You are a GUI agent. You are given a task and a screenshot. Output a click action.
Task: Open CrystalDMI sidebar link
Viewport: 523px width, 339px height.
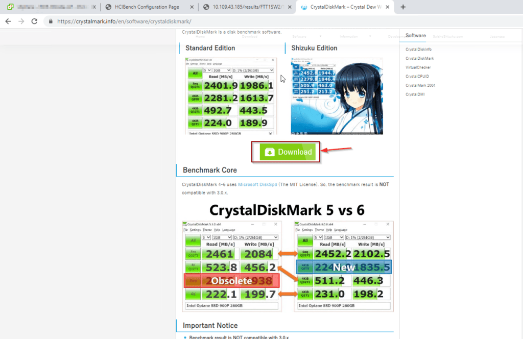point(415,94)
